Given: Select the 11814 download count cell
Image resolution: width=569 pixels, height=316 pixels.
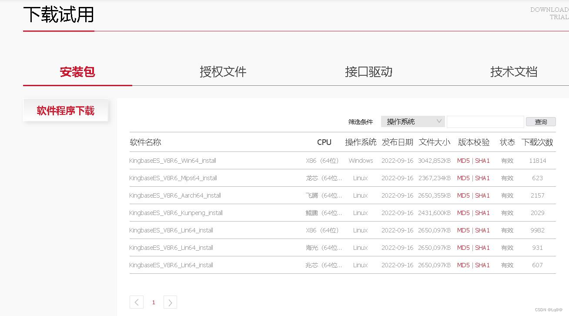Looking at the screenshot, I should click(538, 161).
